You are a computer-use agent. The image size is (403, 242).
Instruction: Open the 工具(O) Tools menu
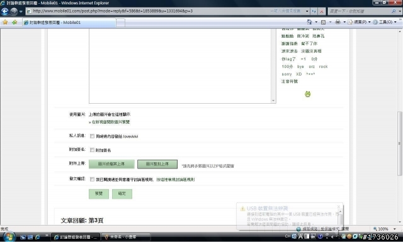(x=385, y=22)
